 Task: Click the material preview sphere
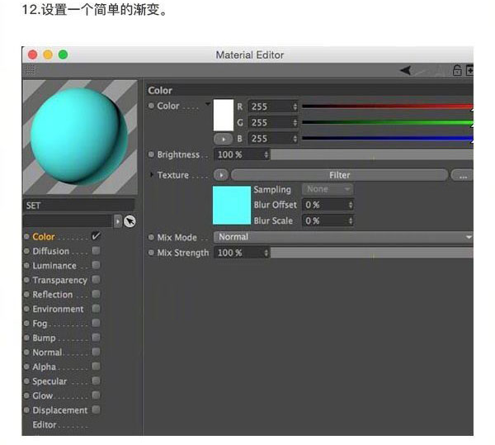[79, 135]
